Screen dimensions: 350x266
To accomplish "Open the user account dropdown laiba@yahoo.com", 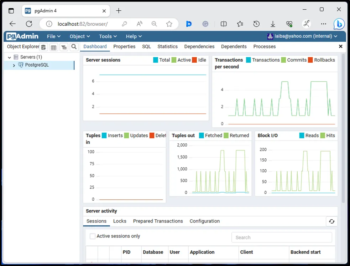I will coord(302,36).
